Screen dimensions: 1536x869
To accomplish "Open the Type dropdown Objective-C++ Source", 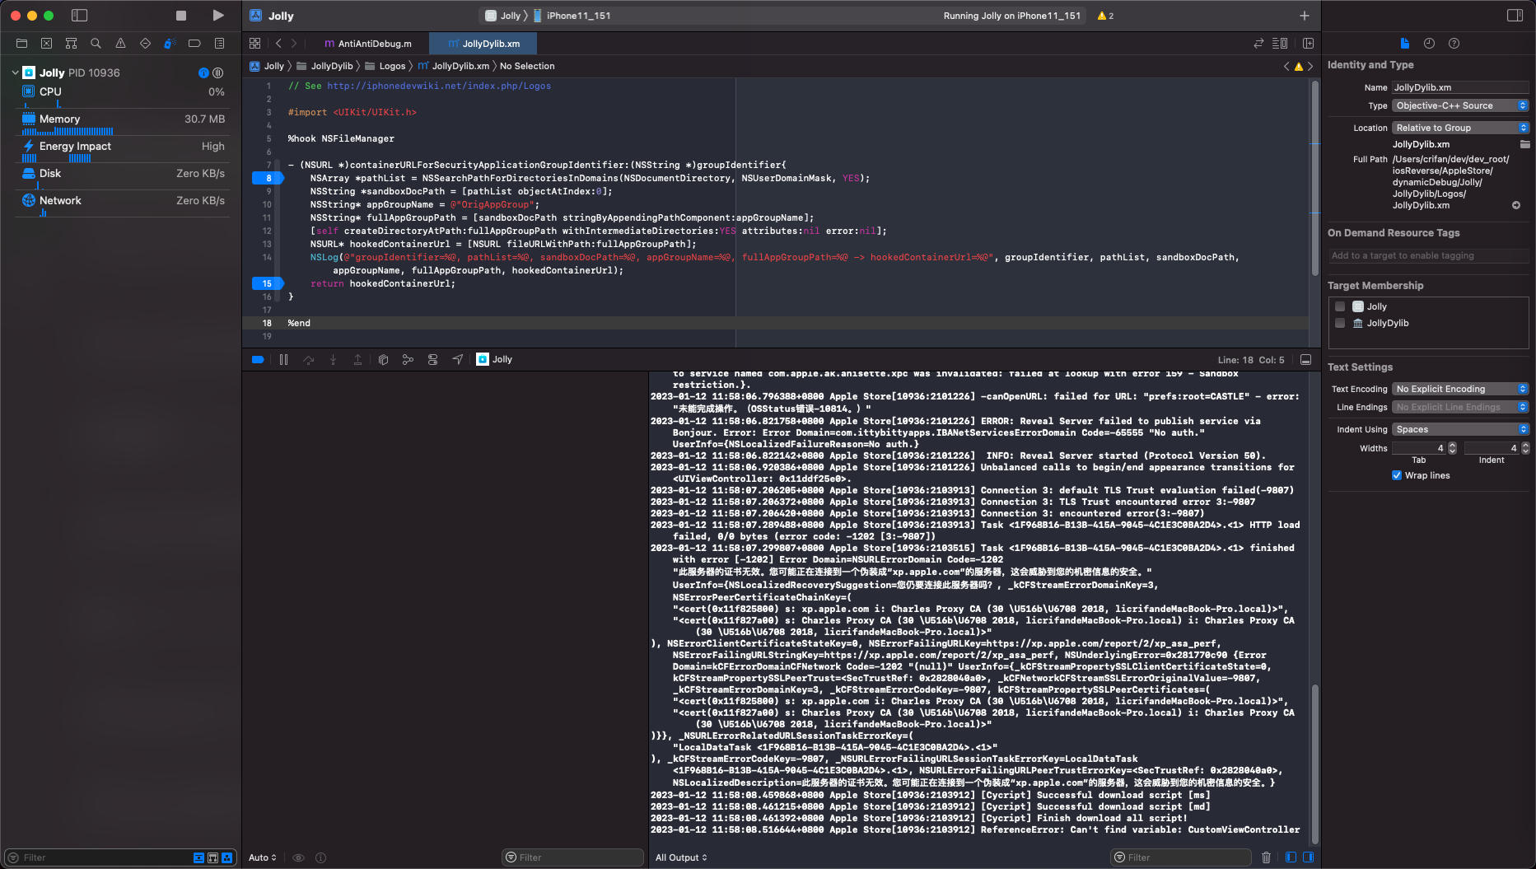I will 1460,105.
